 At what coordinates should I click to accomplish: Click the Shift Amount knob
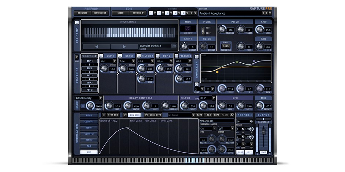coord(184,46)
